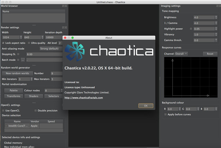The width and height of the screenshot is (221, 148).
Task: Click the Batch mode browse (...) button
Action: [23, 60]
